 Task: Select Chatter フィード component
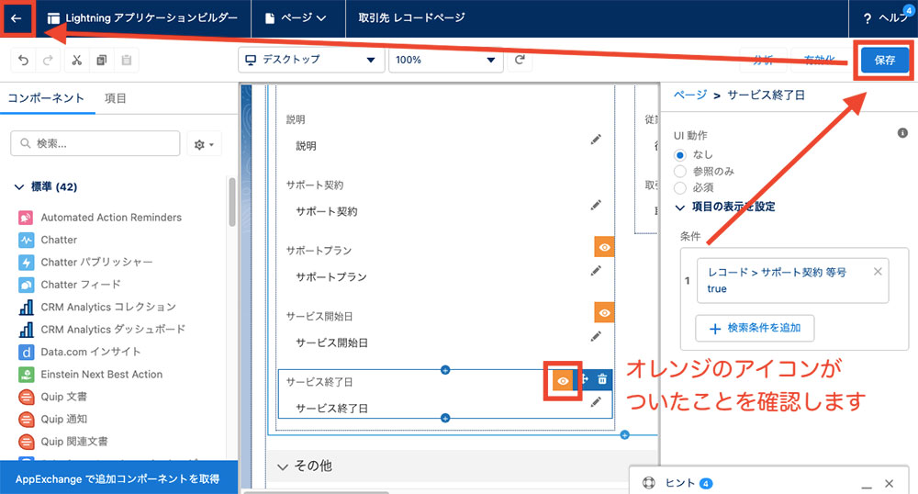pyautogui.click(x=80, y=285)
